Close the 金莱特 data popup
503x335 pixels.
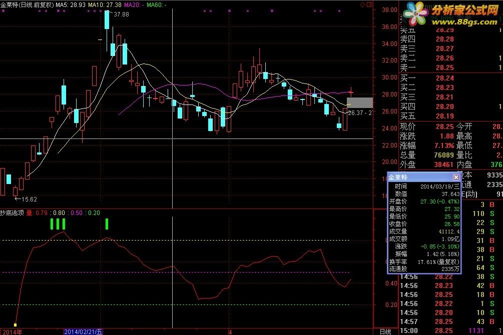click(456, 177)
